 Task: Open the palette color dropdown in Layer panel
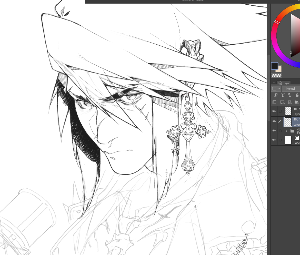(276, 89)
